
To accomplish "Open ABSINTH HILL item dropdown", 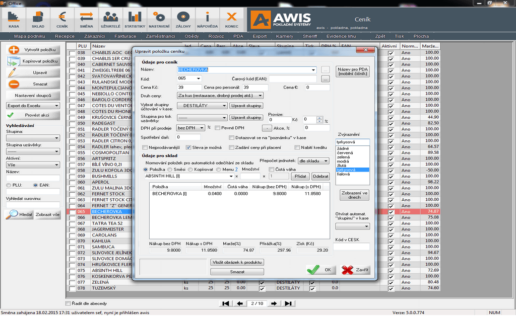I will click(231, 177).
